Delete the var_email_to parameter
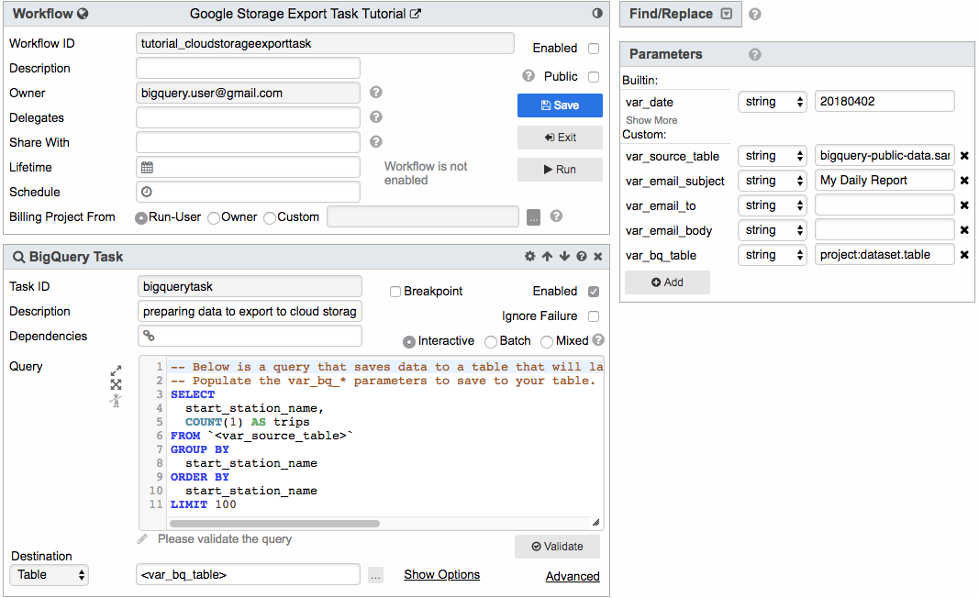979x598 pixels. click(x=964, y=205)
